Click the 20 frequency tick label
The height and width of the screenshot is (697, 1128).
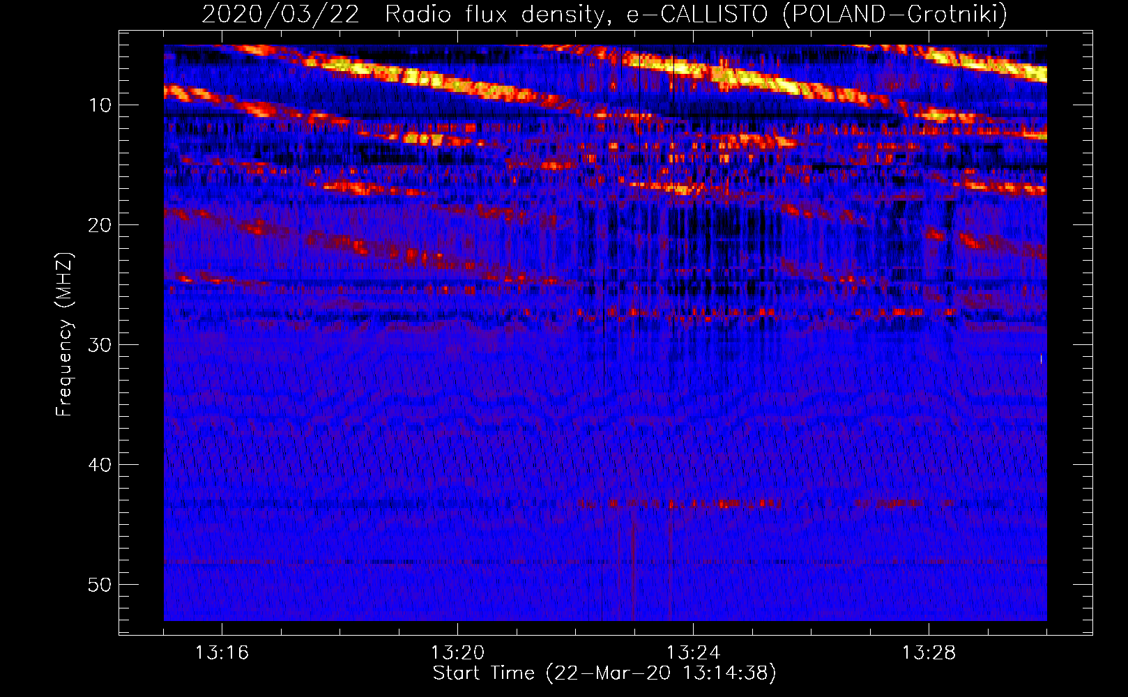tap(100, 225)
